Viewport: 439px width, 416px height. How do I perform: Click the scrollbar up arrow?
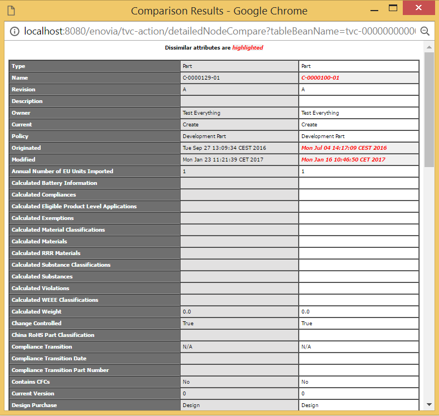click(x=428, y=48)
